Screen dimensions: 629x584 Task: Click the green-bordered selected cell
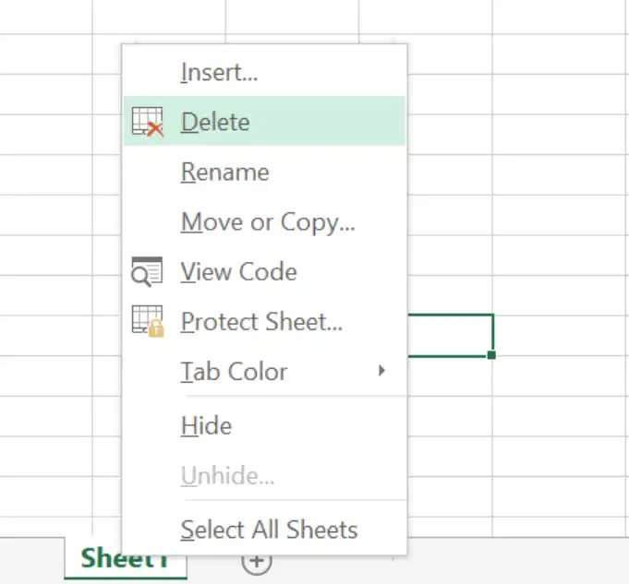point(450,335)
